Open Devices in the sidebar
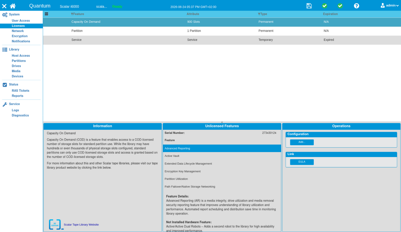 point(18,76)
